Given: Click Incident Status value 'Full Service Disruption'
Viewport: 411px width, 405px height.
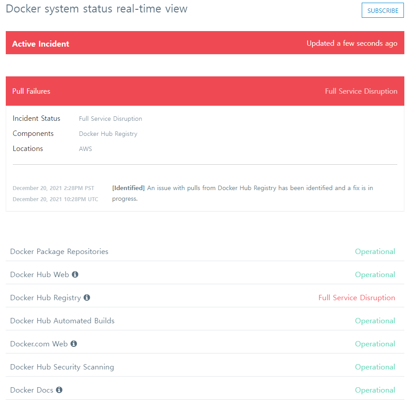Looking at the screenshot, I should tap(111, 119).
